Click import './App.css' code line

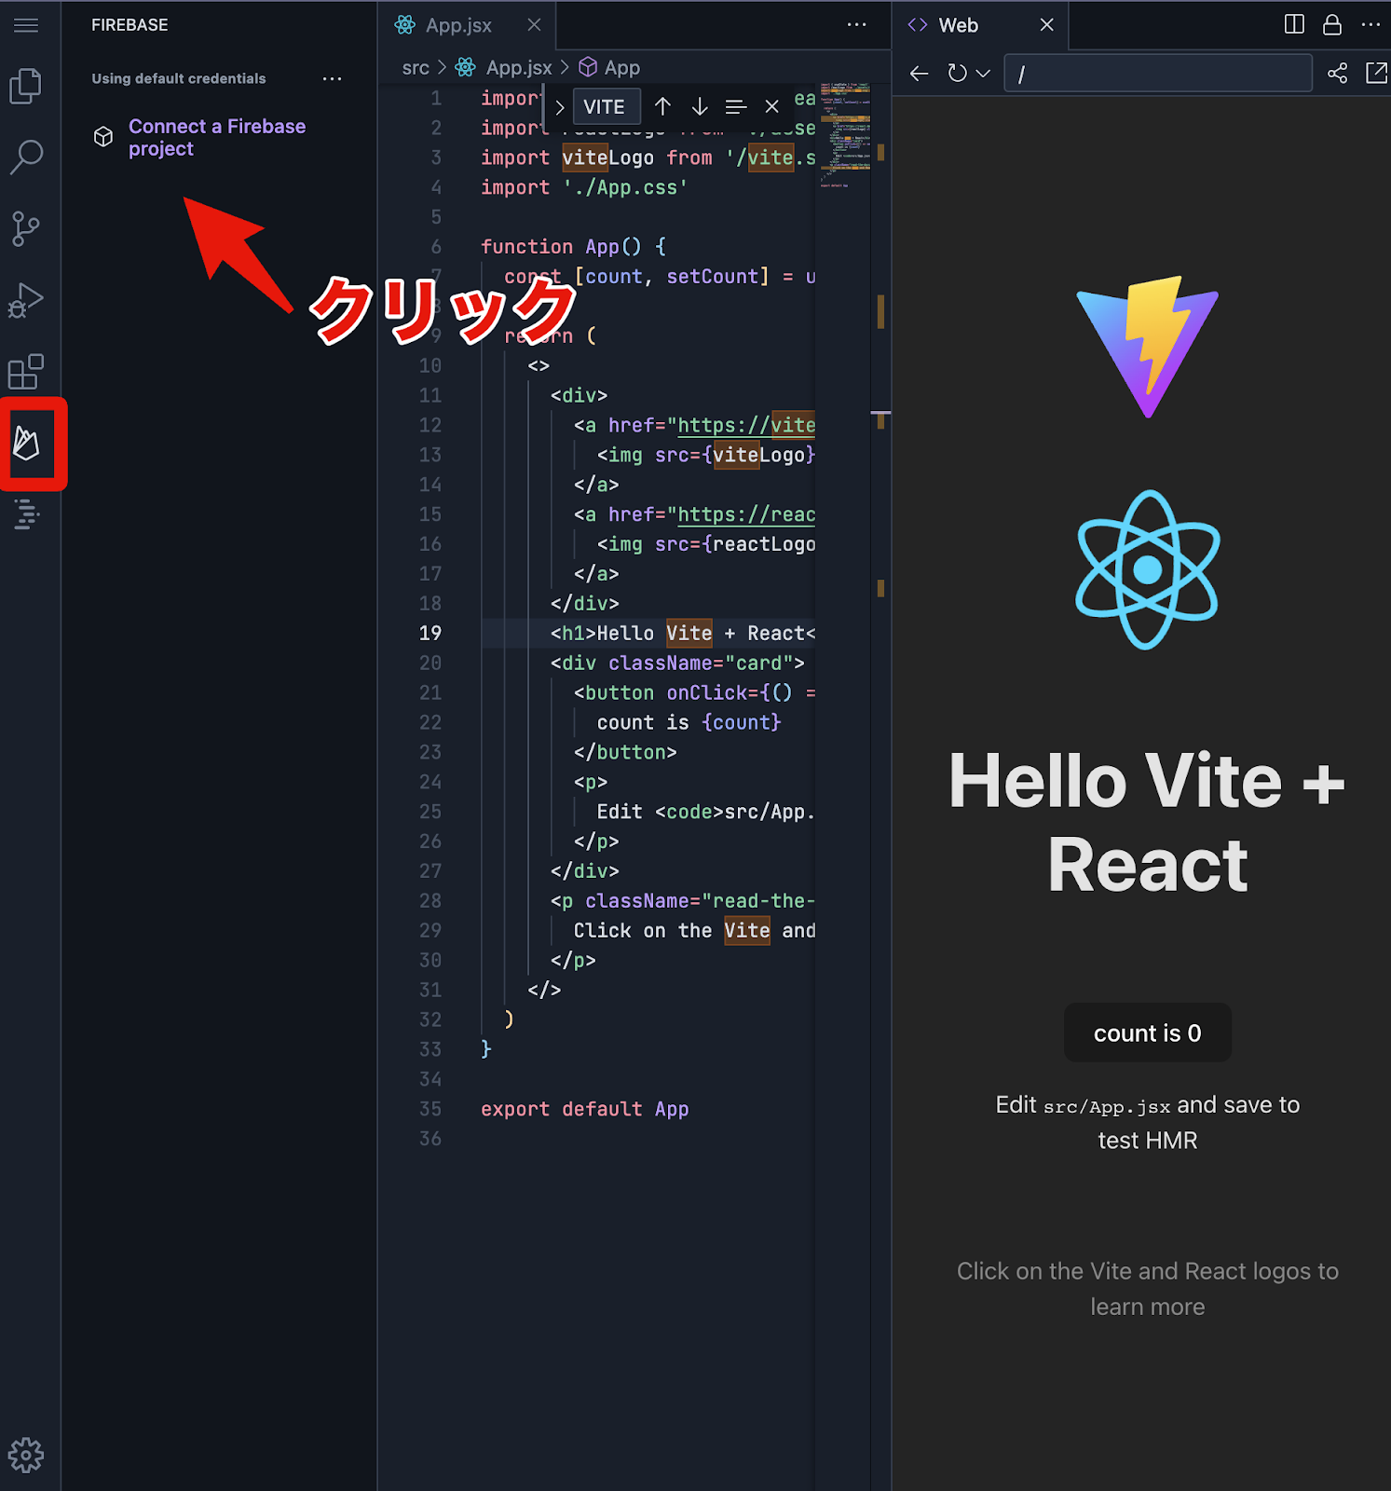[x=584, y=187]
